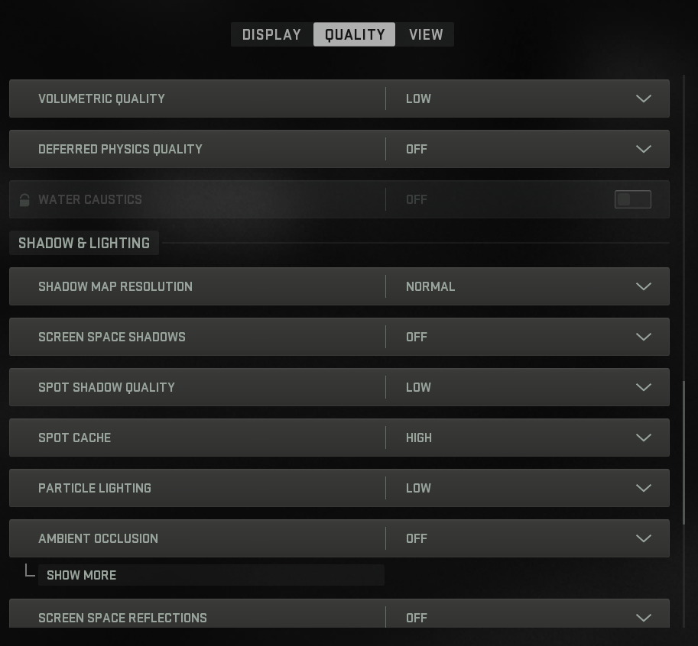Click the Particle Lighting Low value
The image size is (698, 646).
tap(418, 488)
